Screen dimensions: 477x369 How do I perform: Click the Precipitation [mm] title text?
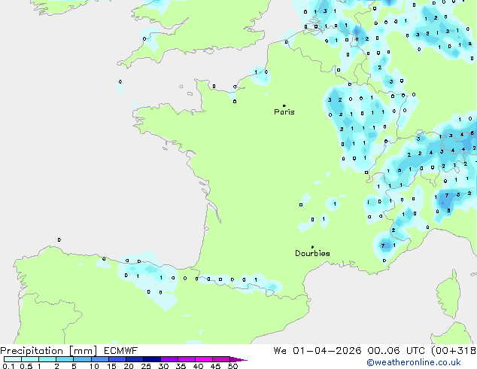click(49, 351)
